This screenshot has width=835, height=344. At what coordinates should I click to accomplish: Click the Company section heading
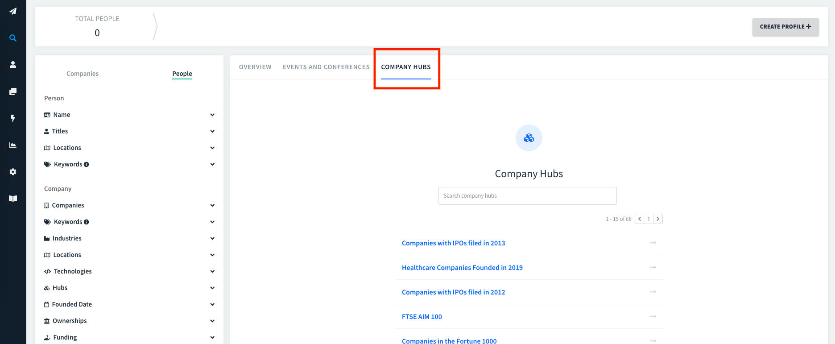(x=58, y=189)
